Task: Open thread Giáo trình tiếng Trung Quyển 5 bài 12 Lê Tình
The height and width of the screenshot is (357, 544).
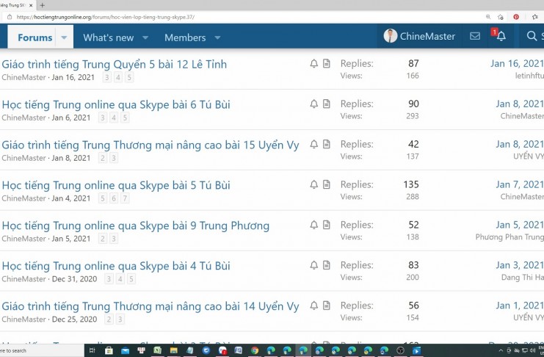Action: tap(114, 64)
